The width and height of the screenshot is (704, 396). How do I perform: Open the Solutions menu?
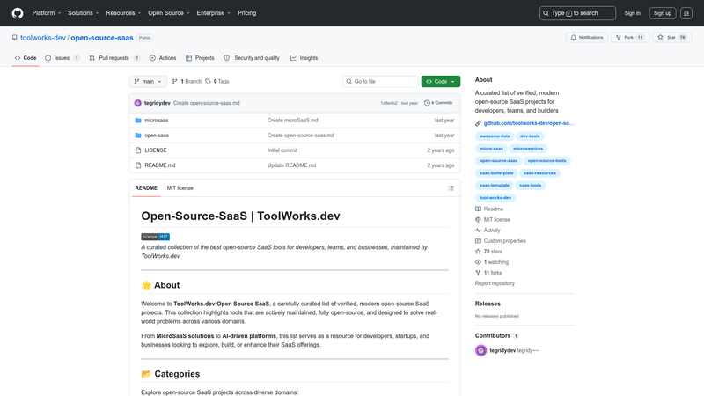pos(83,13)
